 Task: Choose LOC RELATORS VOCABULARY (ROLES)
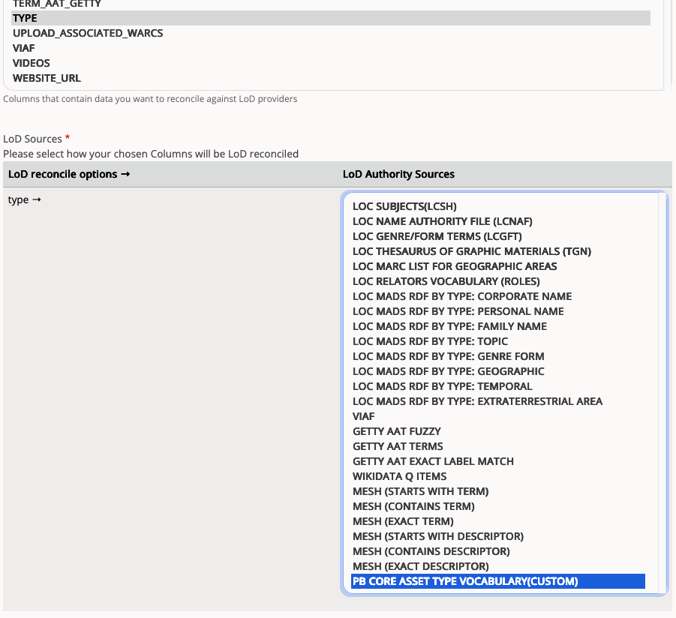(446, 281)
